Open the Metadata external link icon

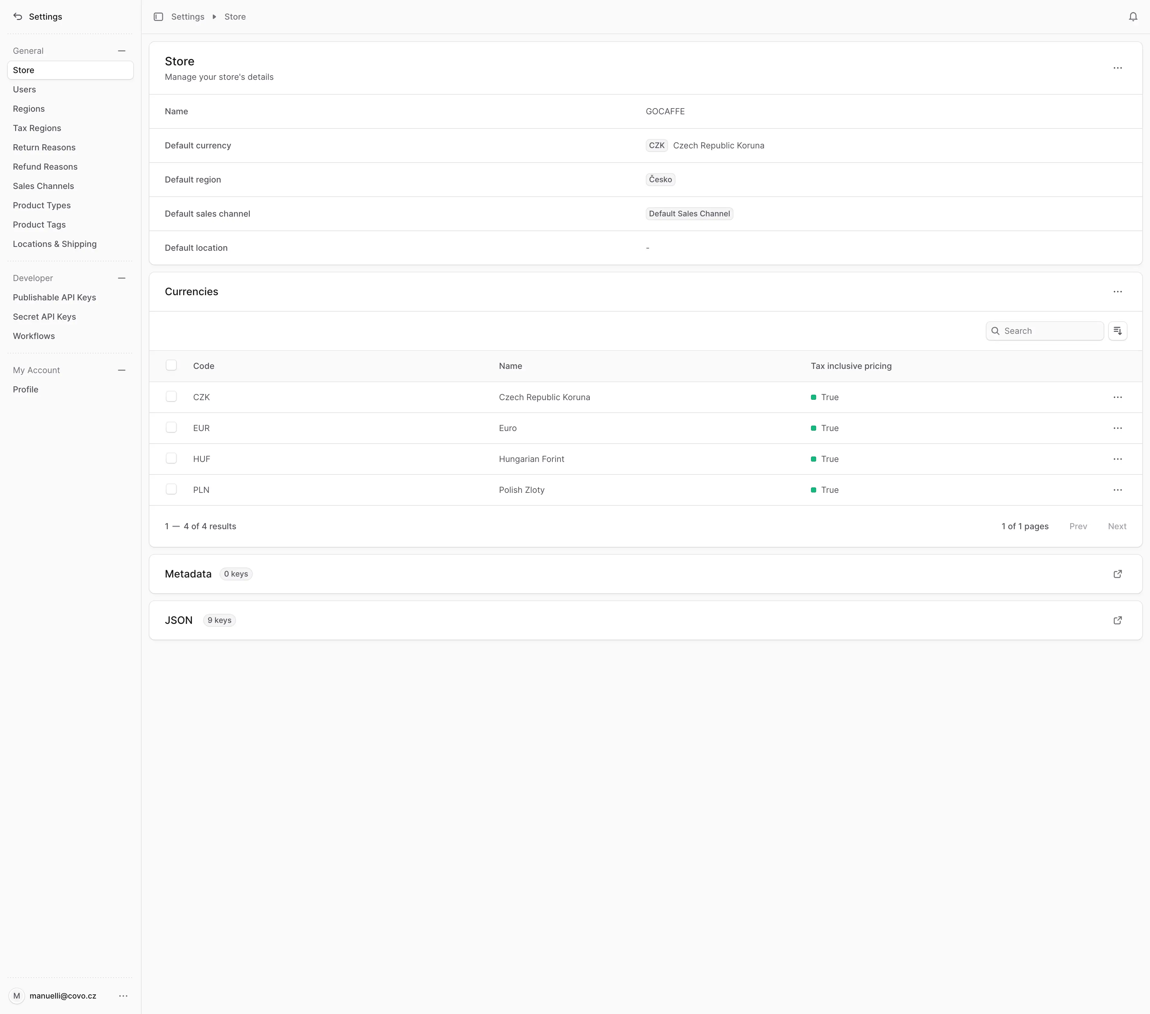point(1117,574)
